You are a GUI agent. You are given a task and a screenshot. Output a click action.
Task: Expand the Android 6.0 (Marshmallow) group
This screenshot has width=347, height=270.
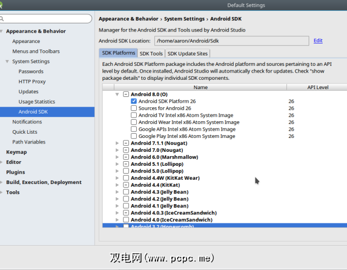coord(117,157)
